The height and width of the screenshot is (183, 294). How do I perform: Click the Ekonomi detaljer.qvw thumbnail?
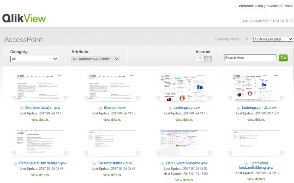coord(40,87)
